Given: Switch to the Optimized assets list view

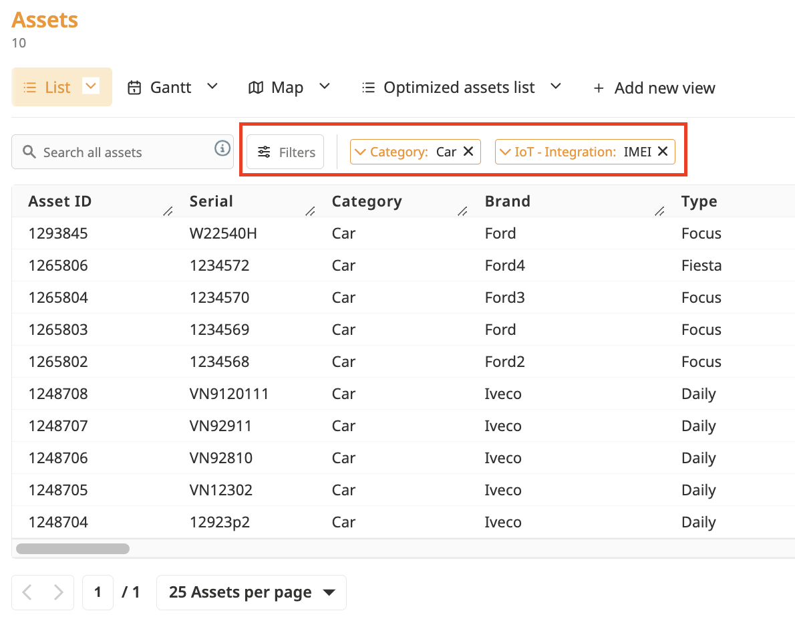Looking at the screenshot, I should [458, 88].
